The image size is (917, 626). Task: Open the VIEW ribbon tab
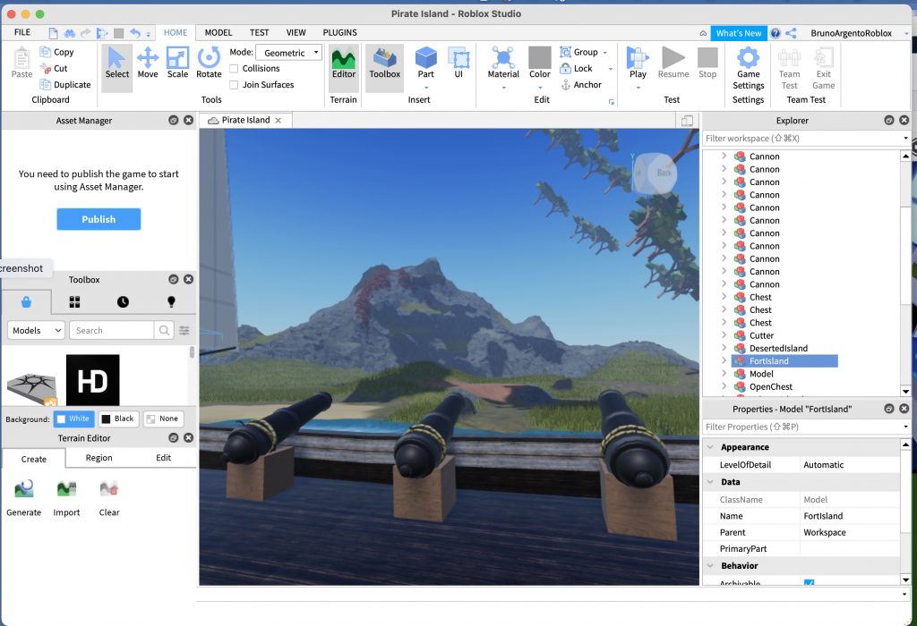click(x=296, y=33)
